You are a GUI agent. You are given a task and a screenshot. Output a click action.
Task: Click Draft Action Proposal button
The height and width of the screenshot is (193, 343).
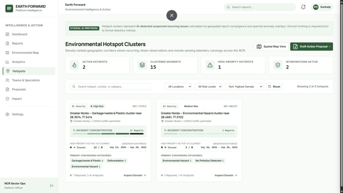[x=312, y=46]
